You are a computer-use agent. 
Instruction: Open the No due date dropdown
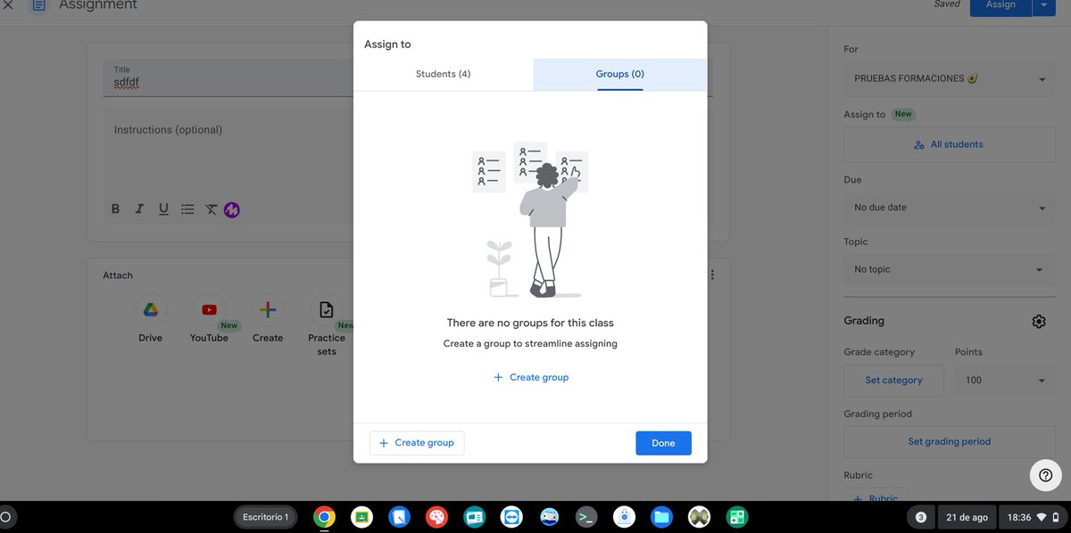coord(950,208)
